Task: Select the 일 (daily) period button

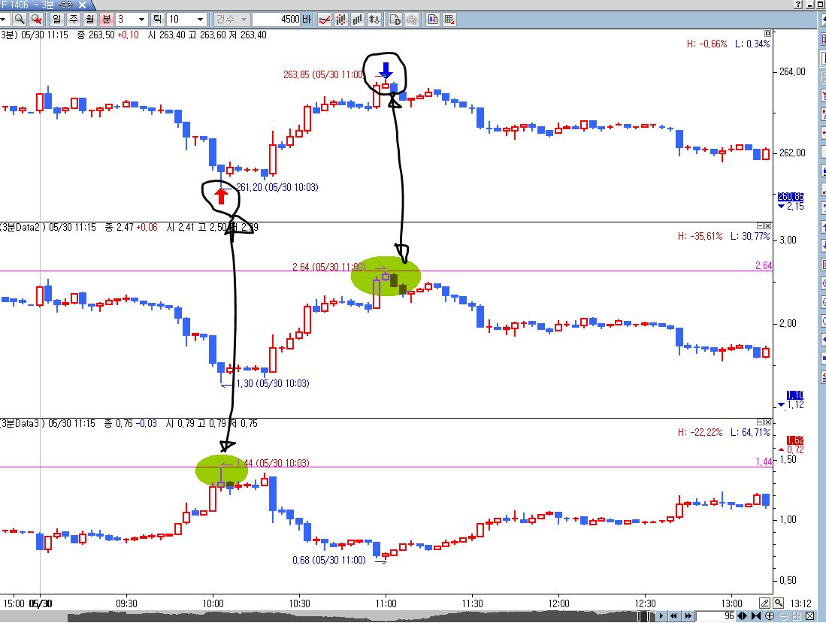Action: pyautogui.click(x=57, y=20)
